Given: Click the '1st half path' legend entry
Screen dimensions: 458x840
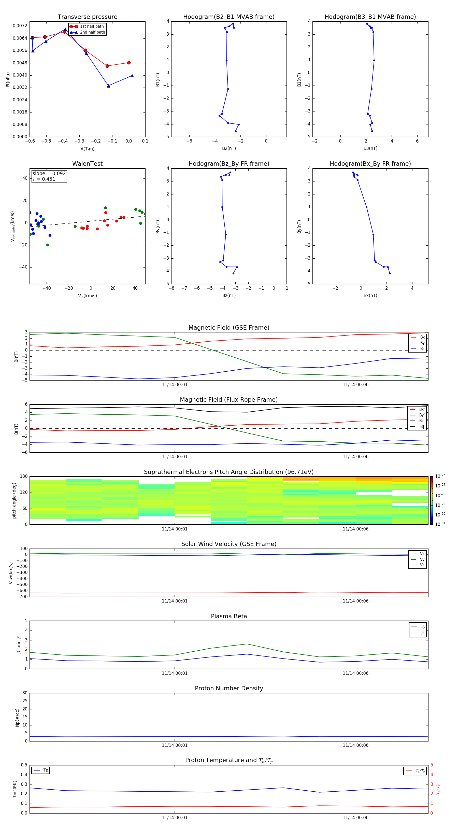Looking at the screenshot, I should (x=87, y=26).
